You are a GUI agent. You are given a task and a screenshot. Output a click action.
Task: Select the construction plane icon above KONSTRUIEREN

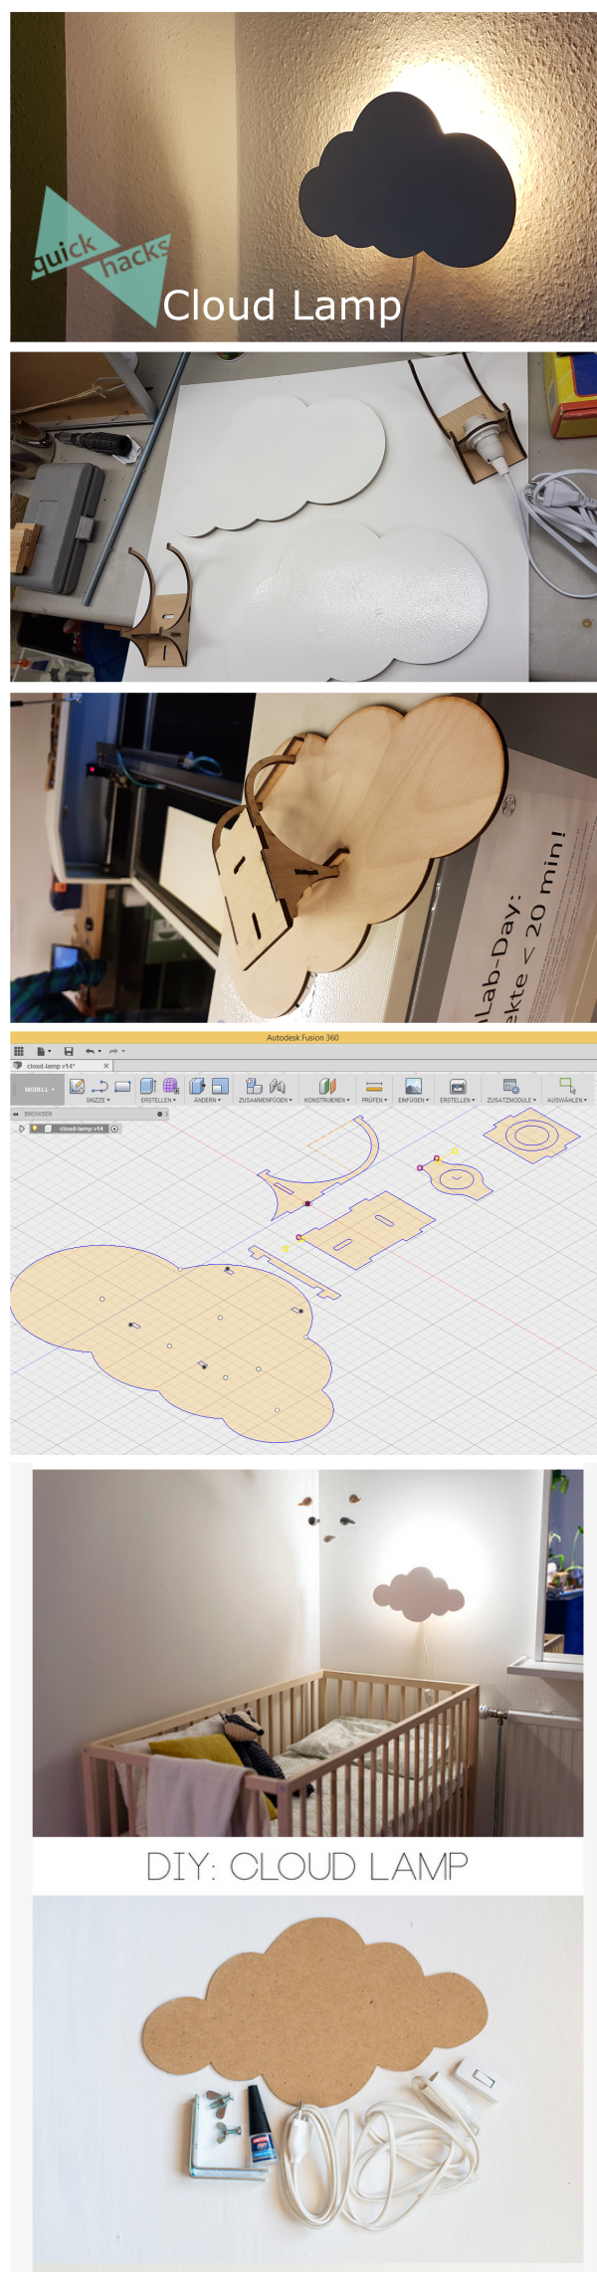click(327, 1087)
